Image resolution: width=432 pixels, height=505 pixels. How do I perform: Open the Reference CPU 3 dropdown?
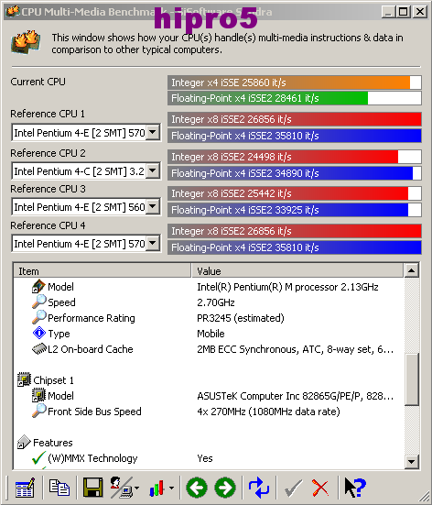point(153,206)
